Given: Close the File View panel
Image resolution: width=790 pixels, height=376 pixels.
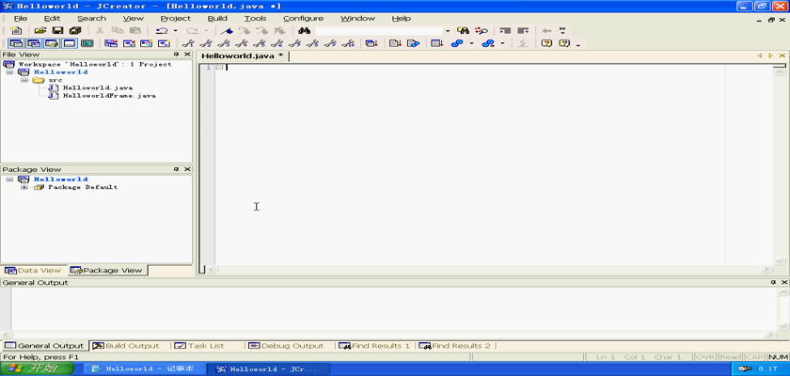Looking at the screenshot, I should coord(187,55).
